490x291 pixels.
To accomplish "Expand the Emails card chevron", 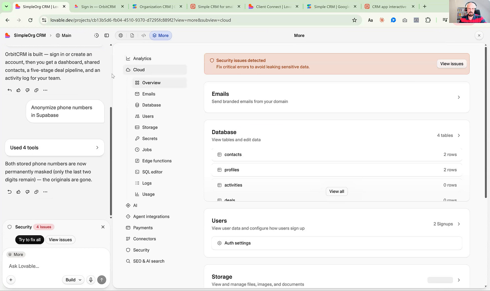I will (x=459, y=97).
